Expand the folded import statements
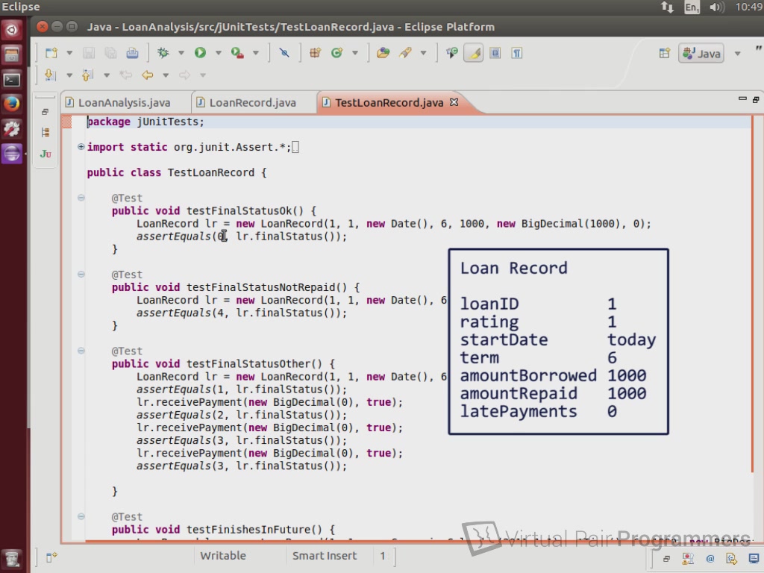Viewport: 764px width, 573px height. 81,147
